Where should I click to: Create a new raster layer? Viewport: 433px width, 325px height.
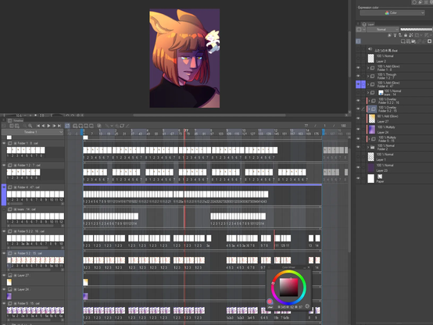tap(403, 41)
